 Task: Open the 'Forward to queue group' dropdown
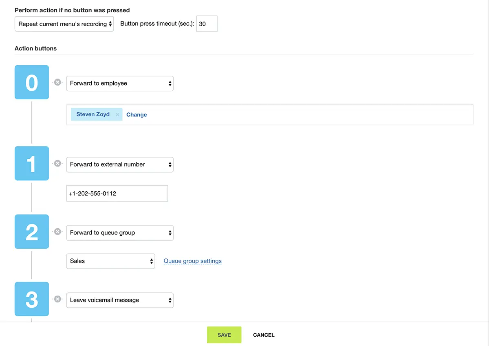click(x=120, y=233)
